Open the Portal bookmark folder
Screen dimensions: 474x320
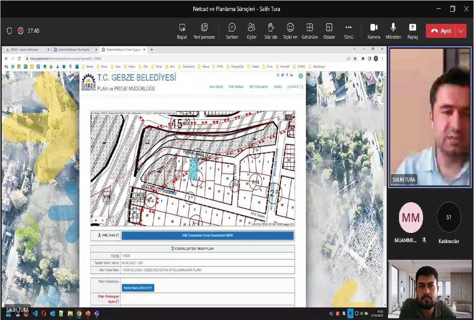(156, 67)
